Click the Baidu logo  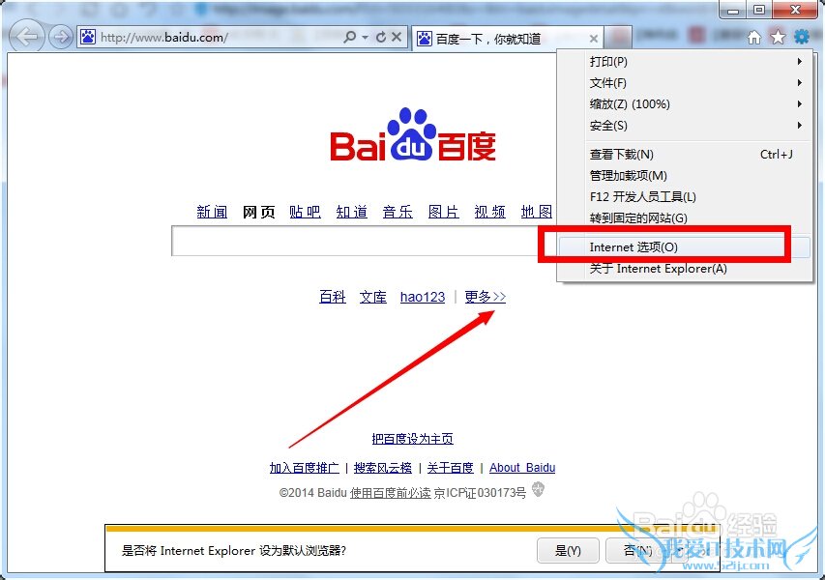click(413, 134)
